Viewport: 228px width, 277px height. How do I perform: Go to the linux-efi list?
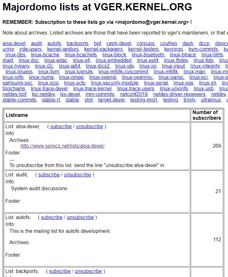click(x=81, y=60)
